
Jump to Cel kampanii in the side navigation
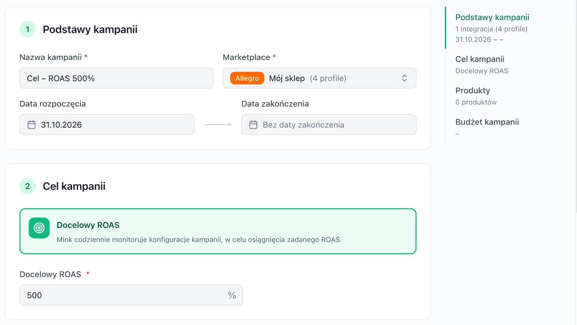pos(480,59)
